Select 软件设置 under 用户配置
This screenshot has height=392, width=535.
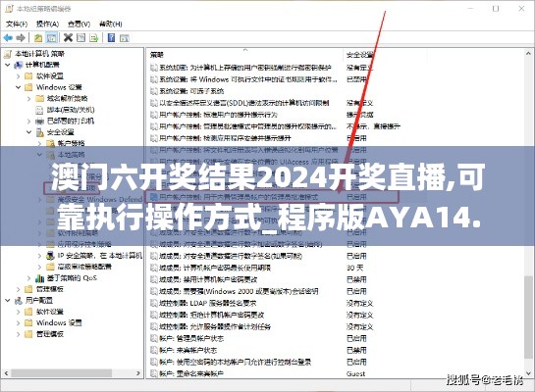click(x=50, y=312)
